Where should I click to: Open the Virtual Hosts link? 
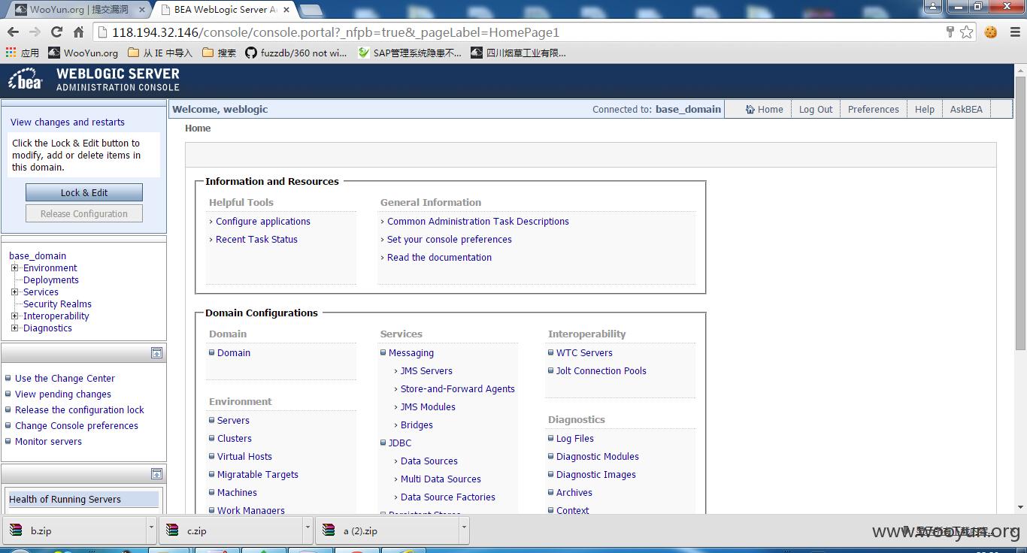(x=244, y=456)
